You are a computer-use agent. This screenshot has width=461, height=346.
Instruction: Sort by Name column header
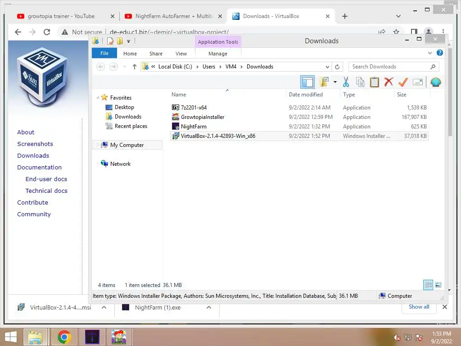click(x=179, y=95)
